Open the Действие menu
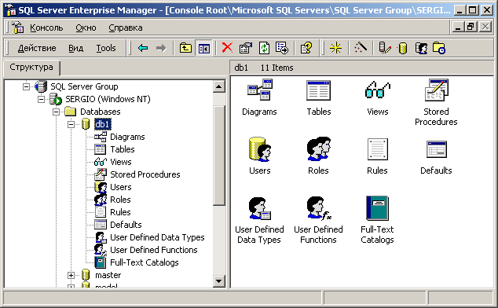This screenshot has width=498, height=308. pyautogui.click(x=37, y=48)
